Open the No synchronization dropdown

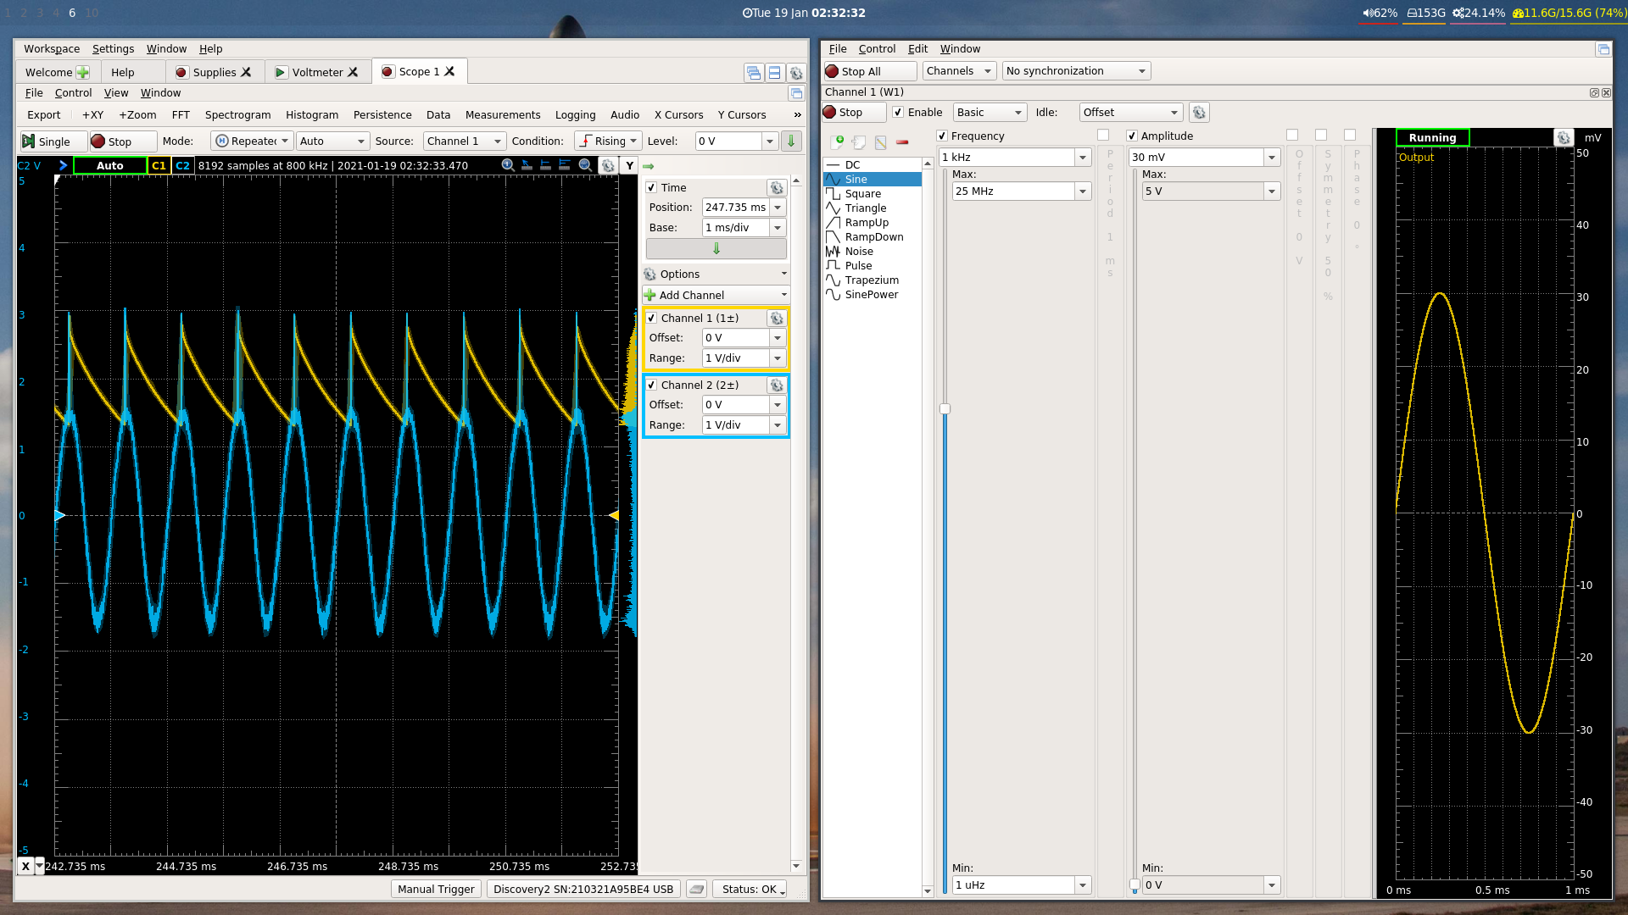1075,70
